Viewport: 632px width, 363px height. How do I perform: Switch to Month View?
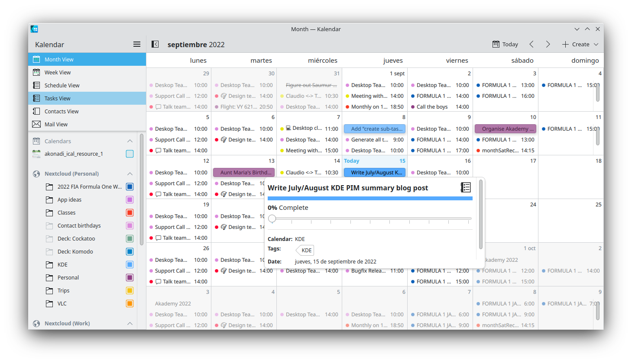(87, 59)
